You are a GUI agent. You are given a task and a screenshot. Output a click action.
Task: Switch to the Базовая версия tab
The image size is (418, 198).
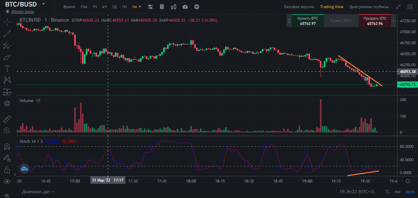point(299,7)
